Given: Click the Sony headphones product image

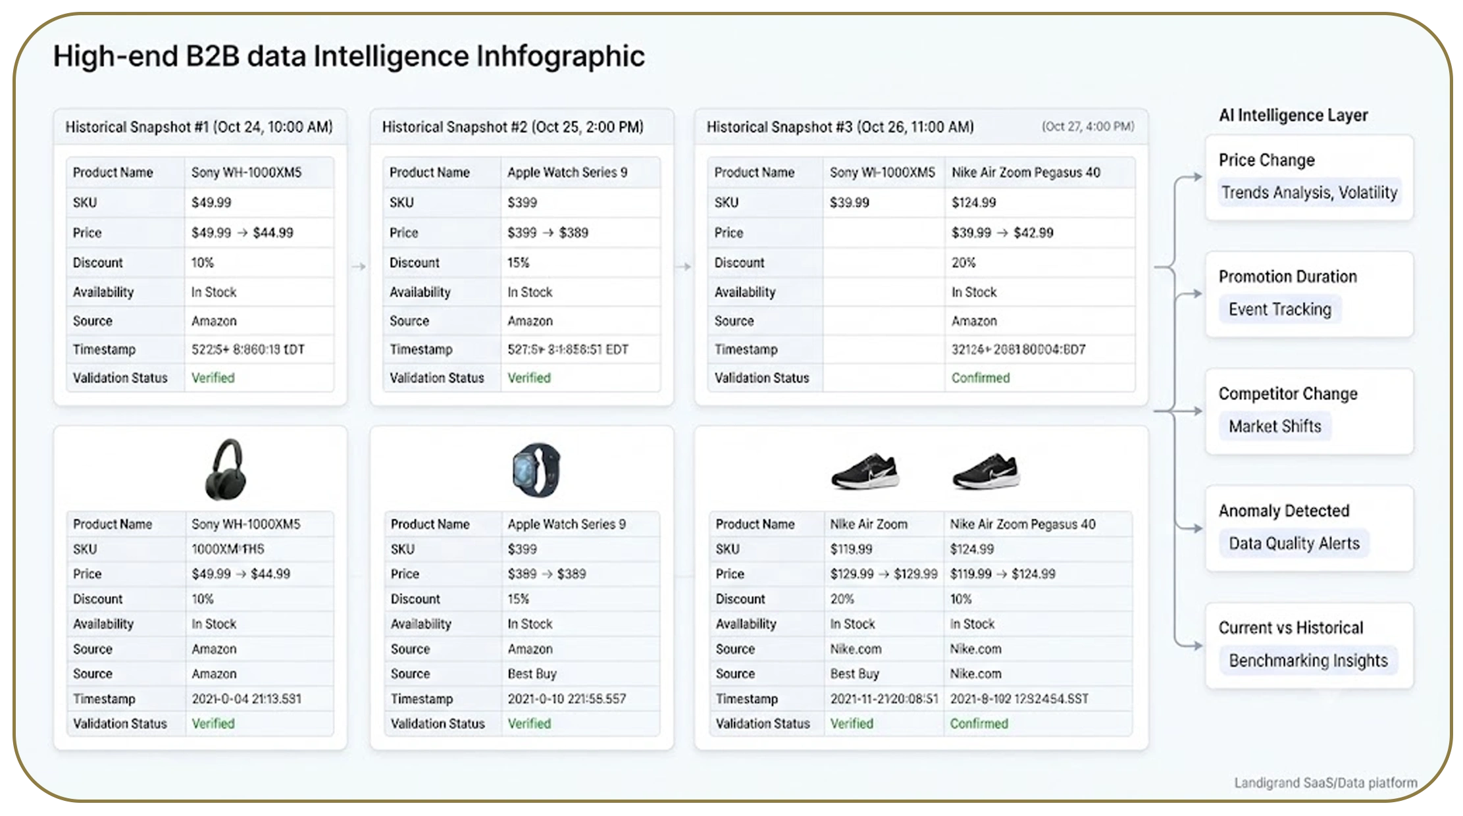Looking at the screenshot, I should click(x=226, y=470).
